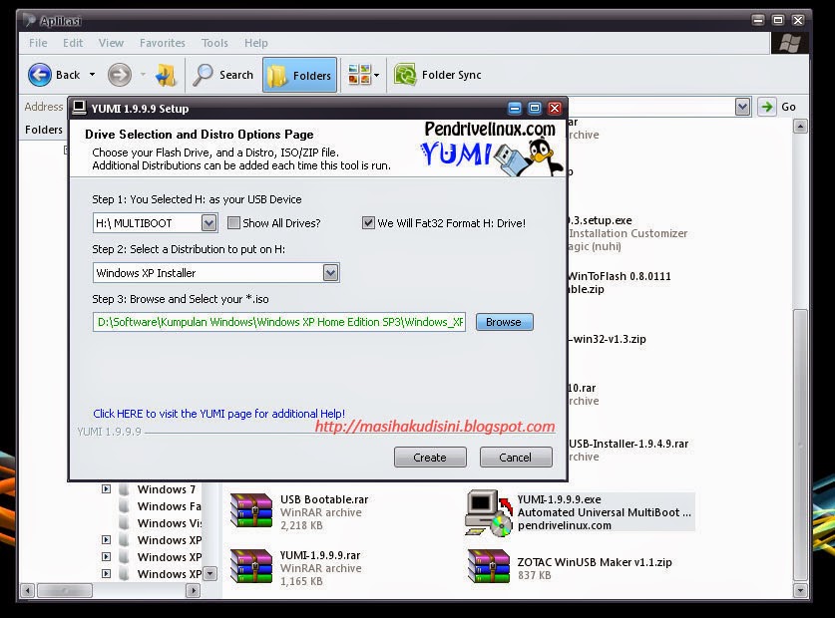
Task: Click left arrow of folder tree horizontal scrollbar
Action: 28,590
